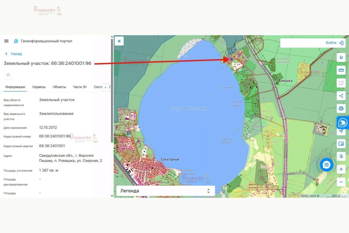Image resolution: width=349 pixels, height=233 pixels.
Task: Locate my position on the map
Action: 341,131
